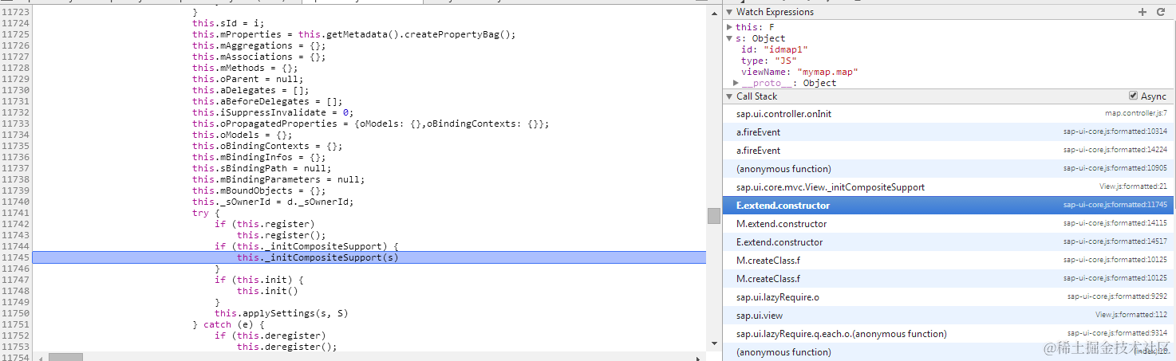
Task: Open sap-ui-core.js:formatted:10905 source link
Action: pos(1115,169)
